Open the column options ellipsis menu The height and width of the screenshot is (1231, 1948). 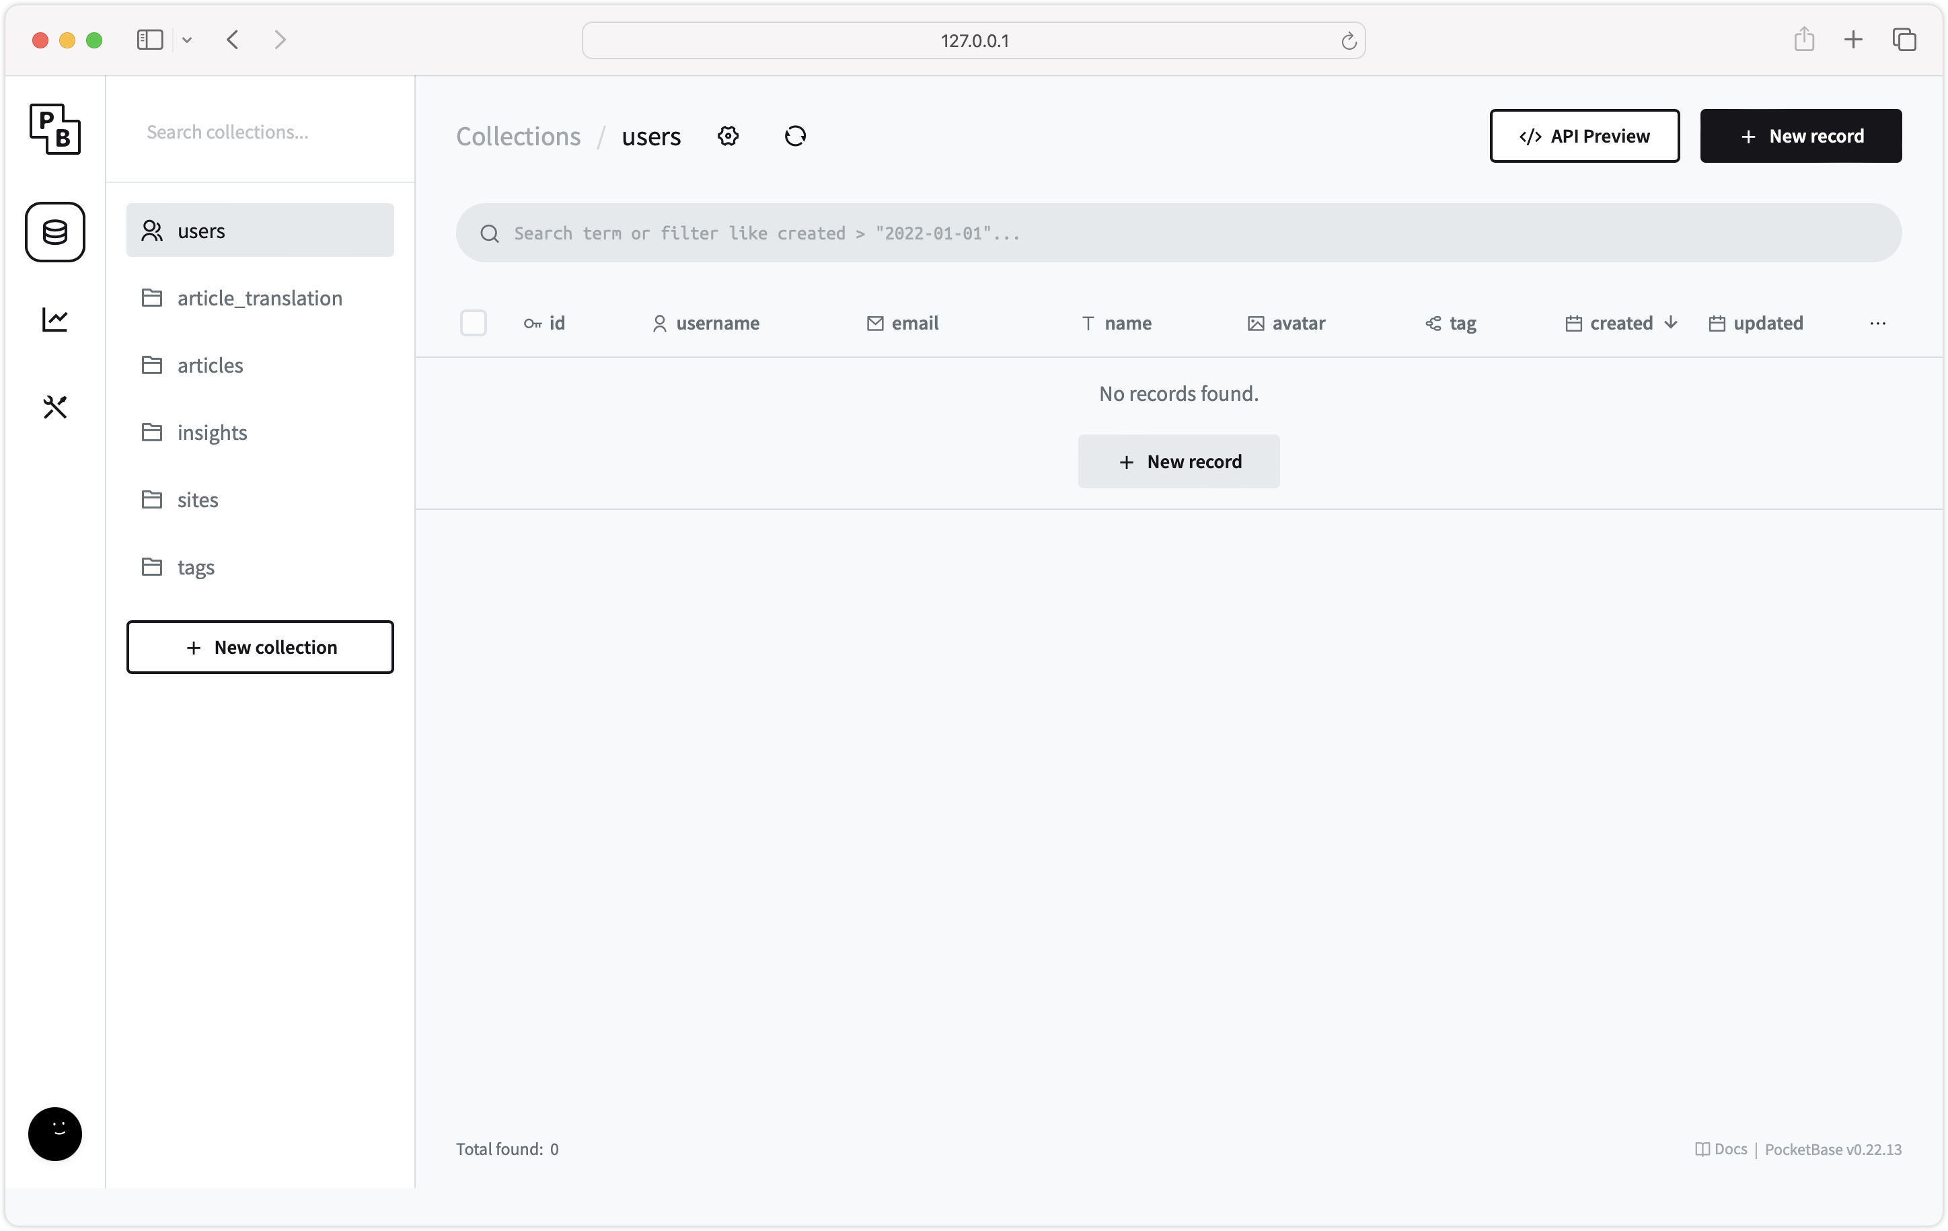[x=1877, y=323]
